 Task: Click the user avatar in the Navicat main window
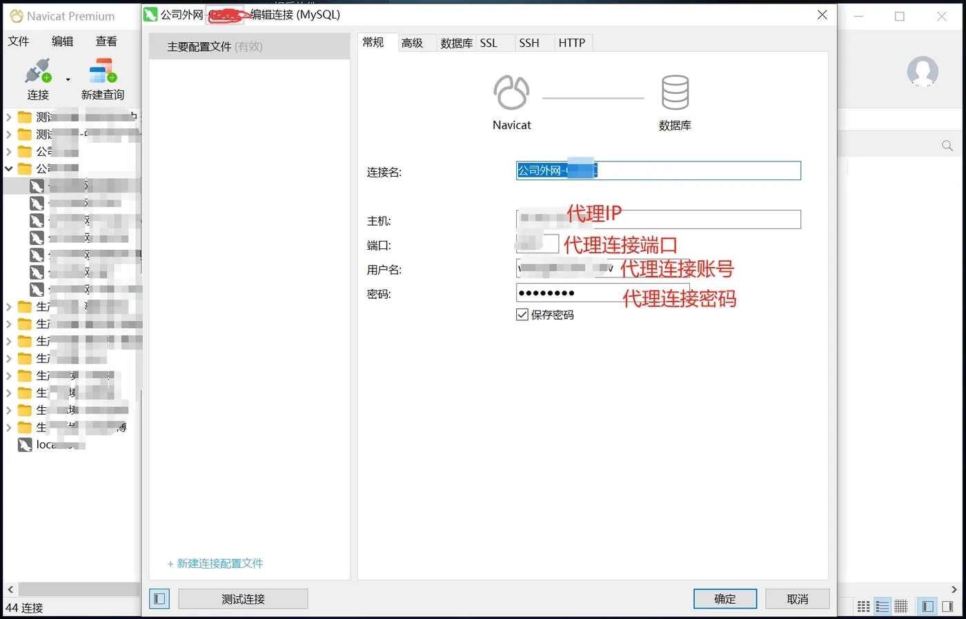tap(923, 71)
